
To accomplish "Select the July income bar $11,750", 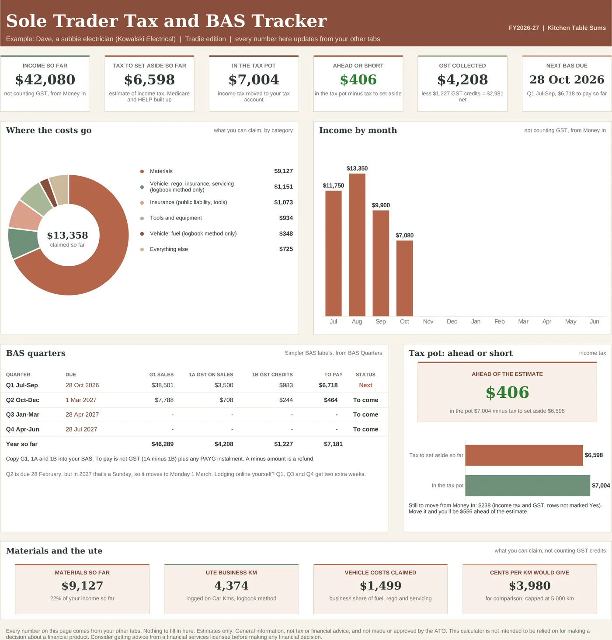I will (334, 253).
